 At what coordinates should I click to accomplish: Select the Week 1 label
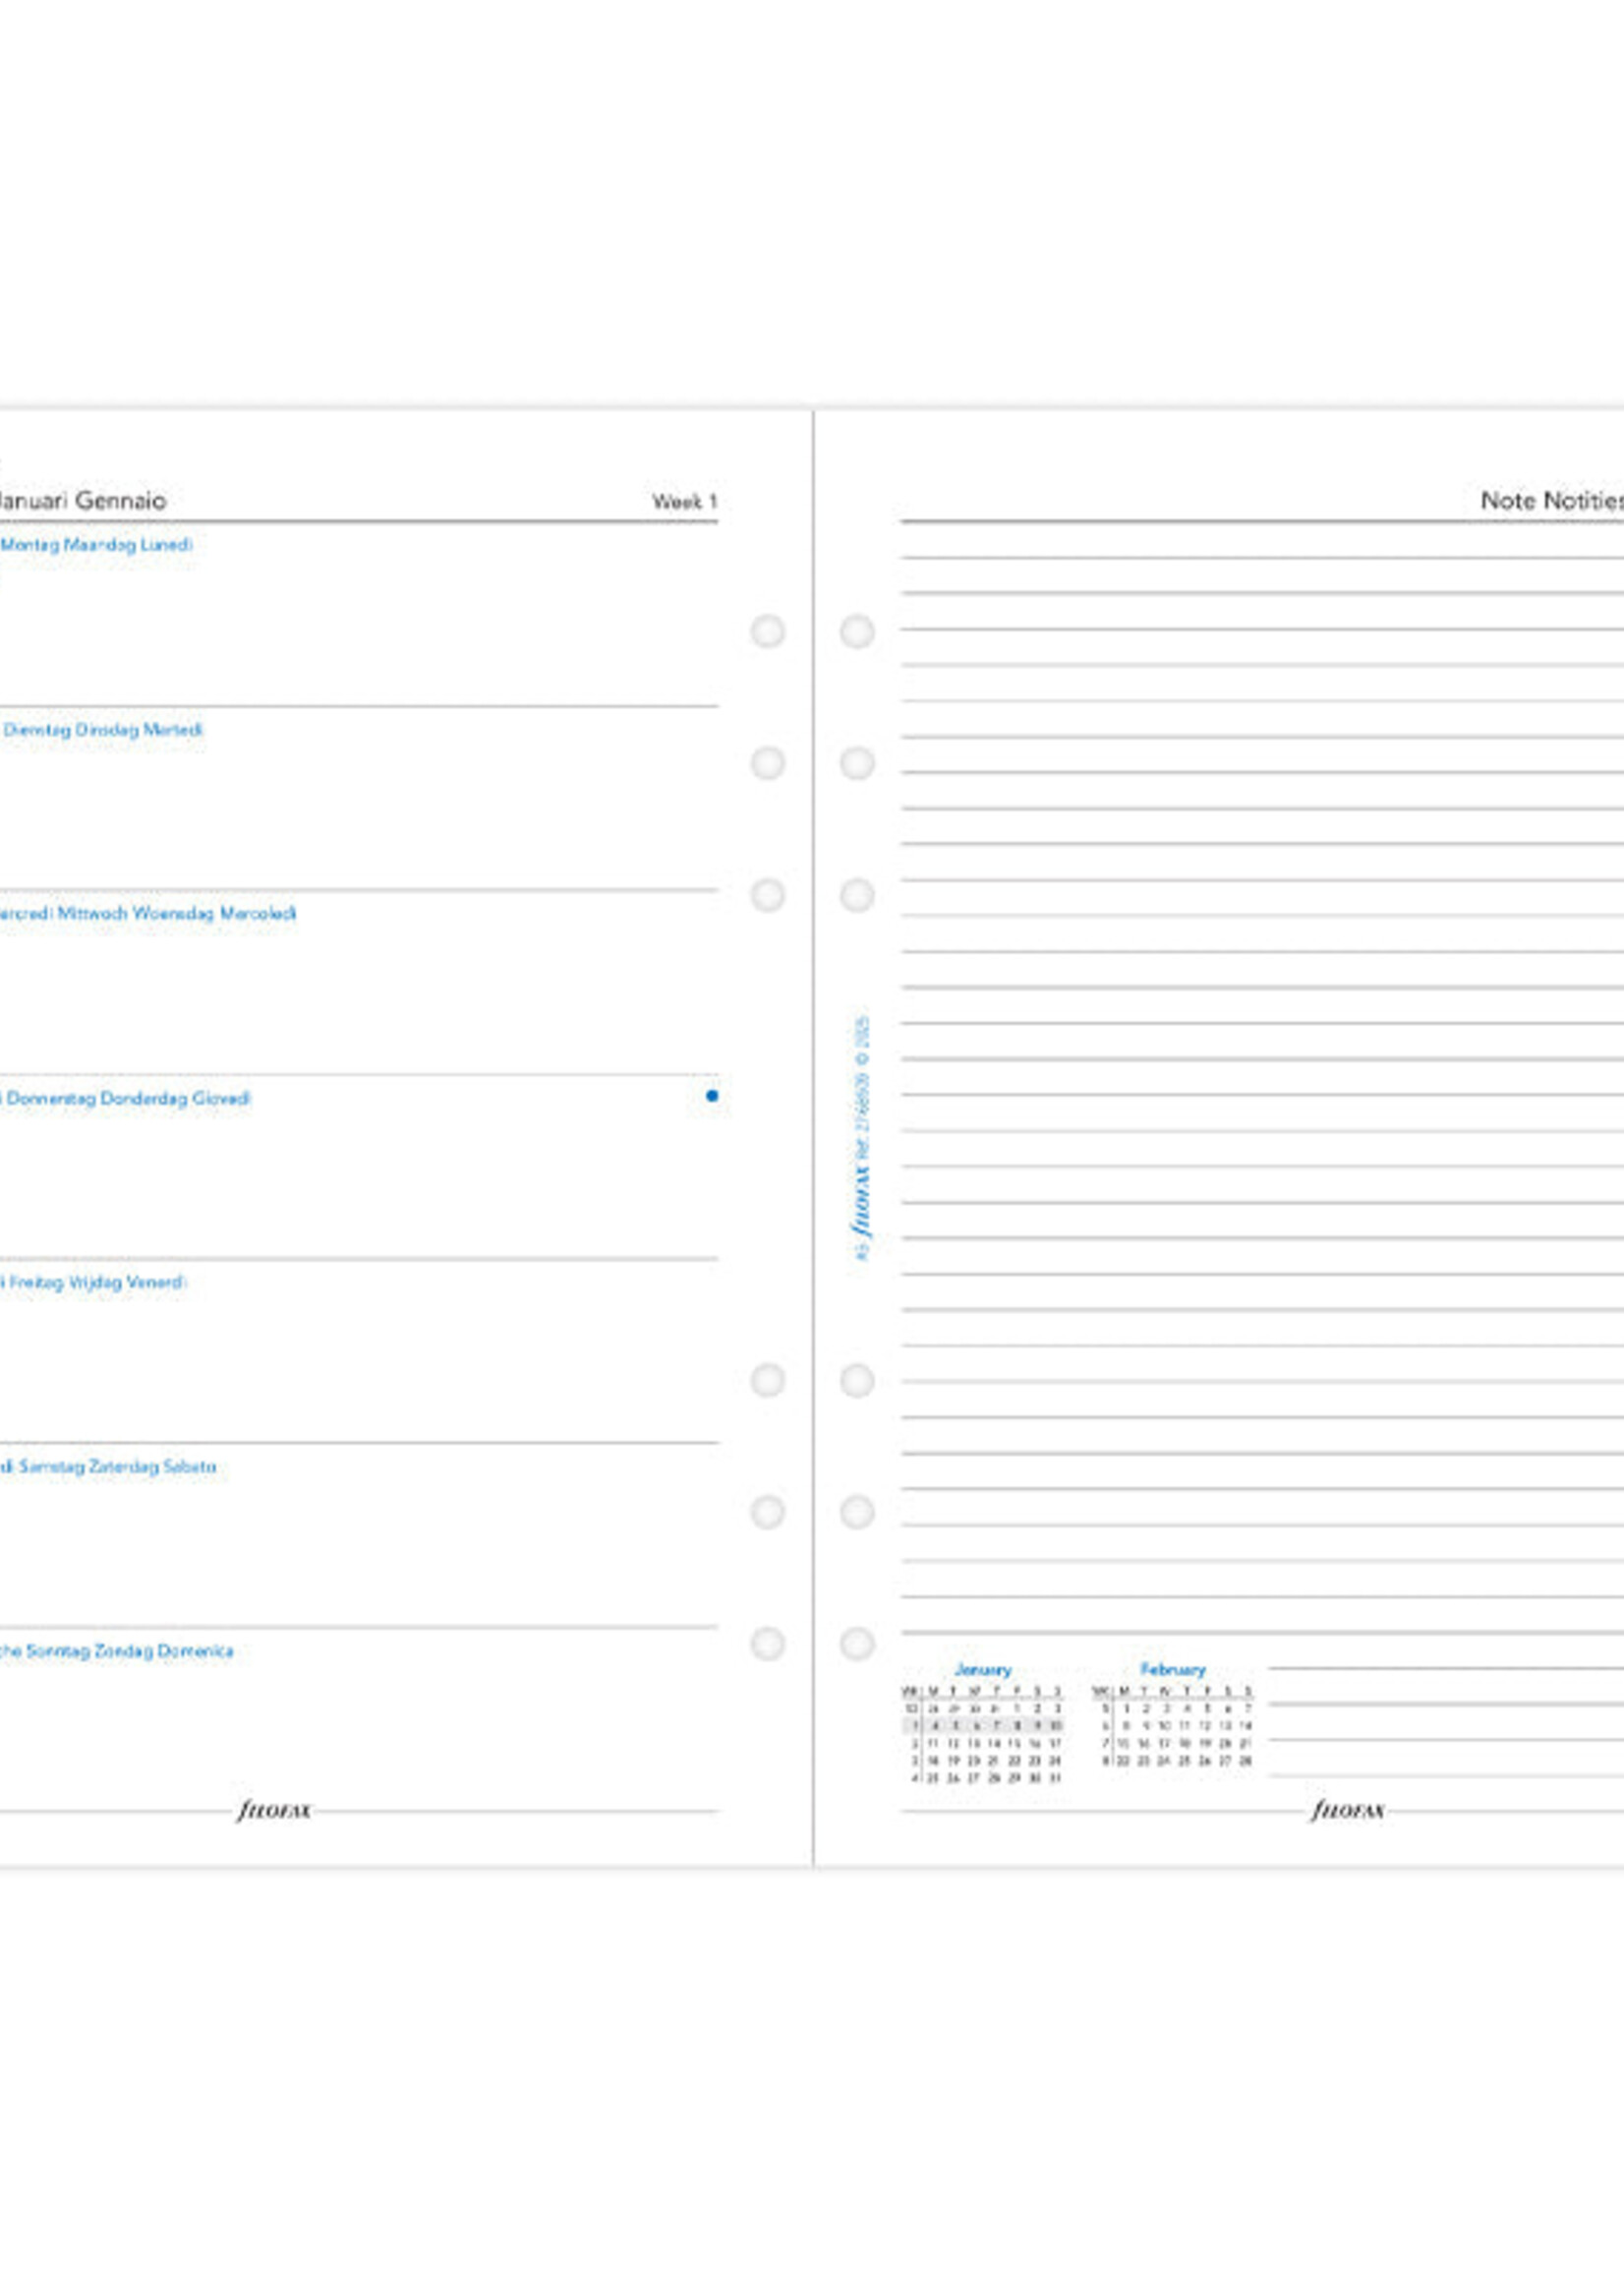(685, 502)
